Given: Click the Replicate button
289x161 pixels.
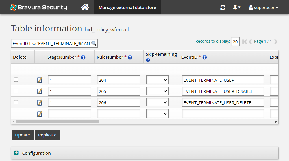Looking at the screenshot, I should [47, 135].
